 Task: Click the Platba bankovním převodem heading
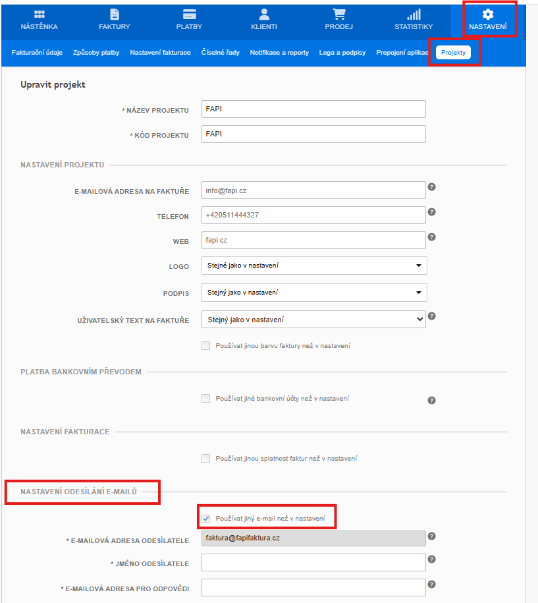[81, 372]
